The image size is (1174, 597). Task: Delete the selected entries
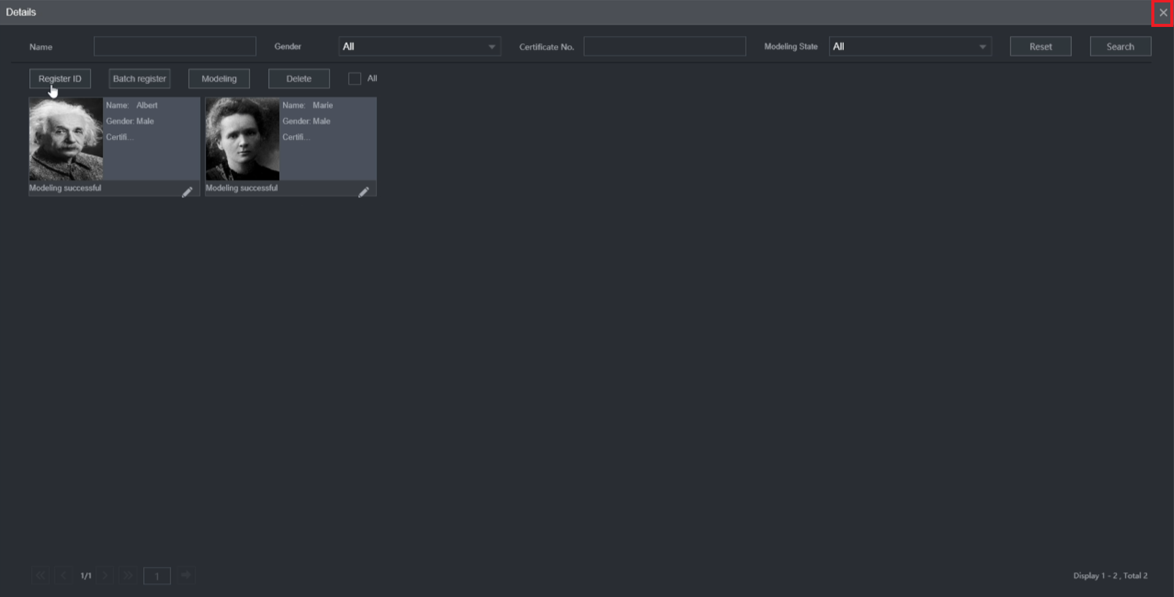coord(299,78)
